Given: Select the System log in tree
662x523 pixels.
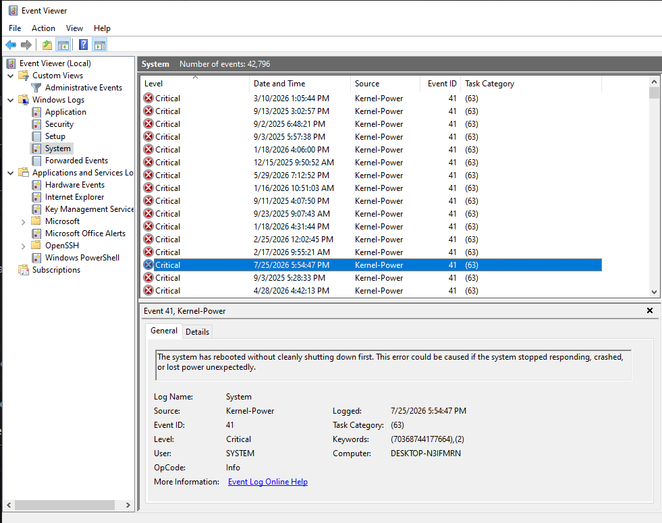Looking at the screenshot, I should (58, 148).
